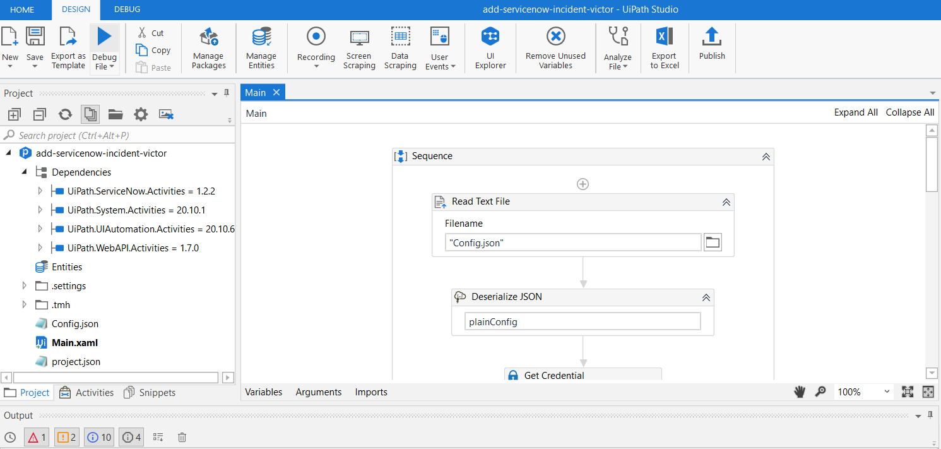941x449 pixels.
Task: Click the designer vertical scrollbar thumb
Action: 931,164
